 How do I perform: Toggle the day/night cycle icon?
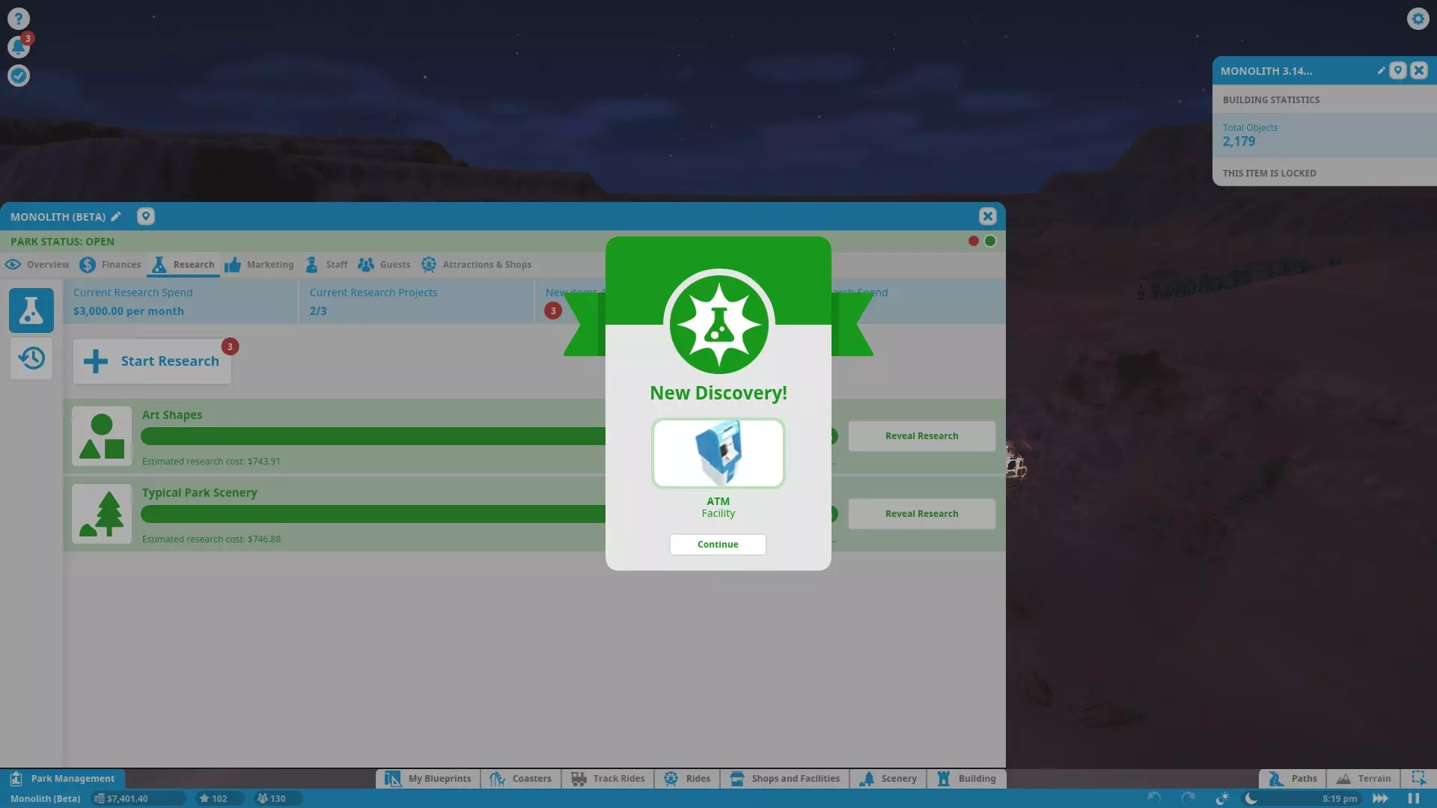(1222, 798)
